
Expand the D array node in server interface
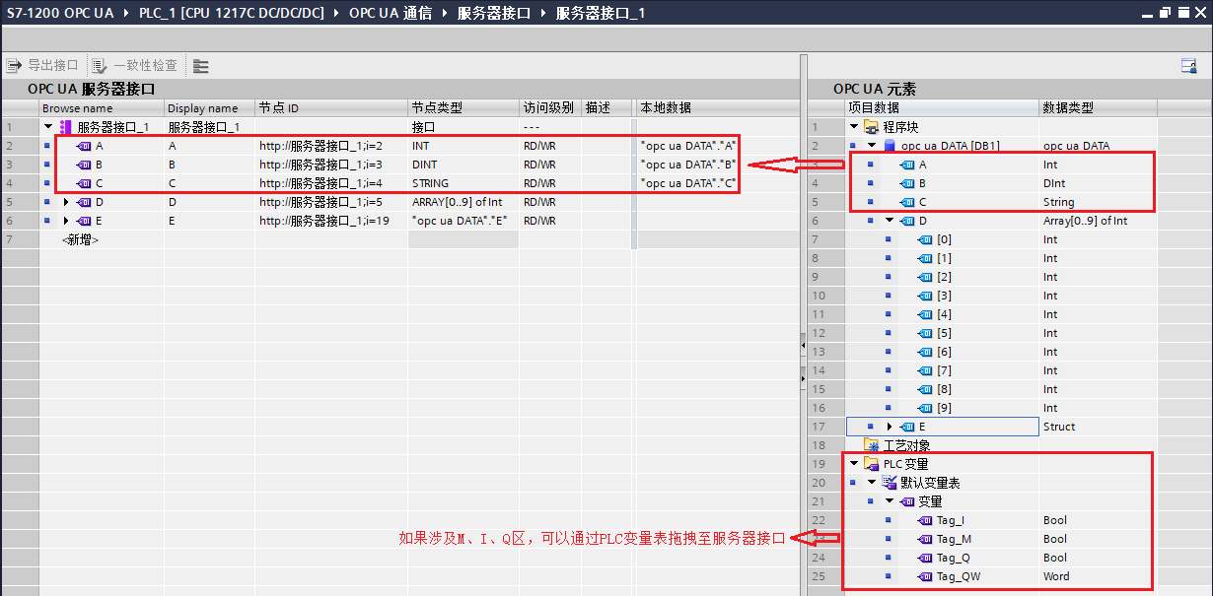tap(65, 202)
